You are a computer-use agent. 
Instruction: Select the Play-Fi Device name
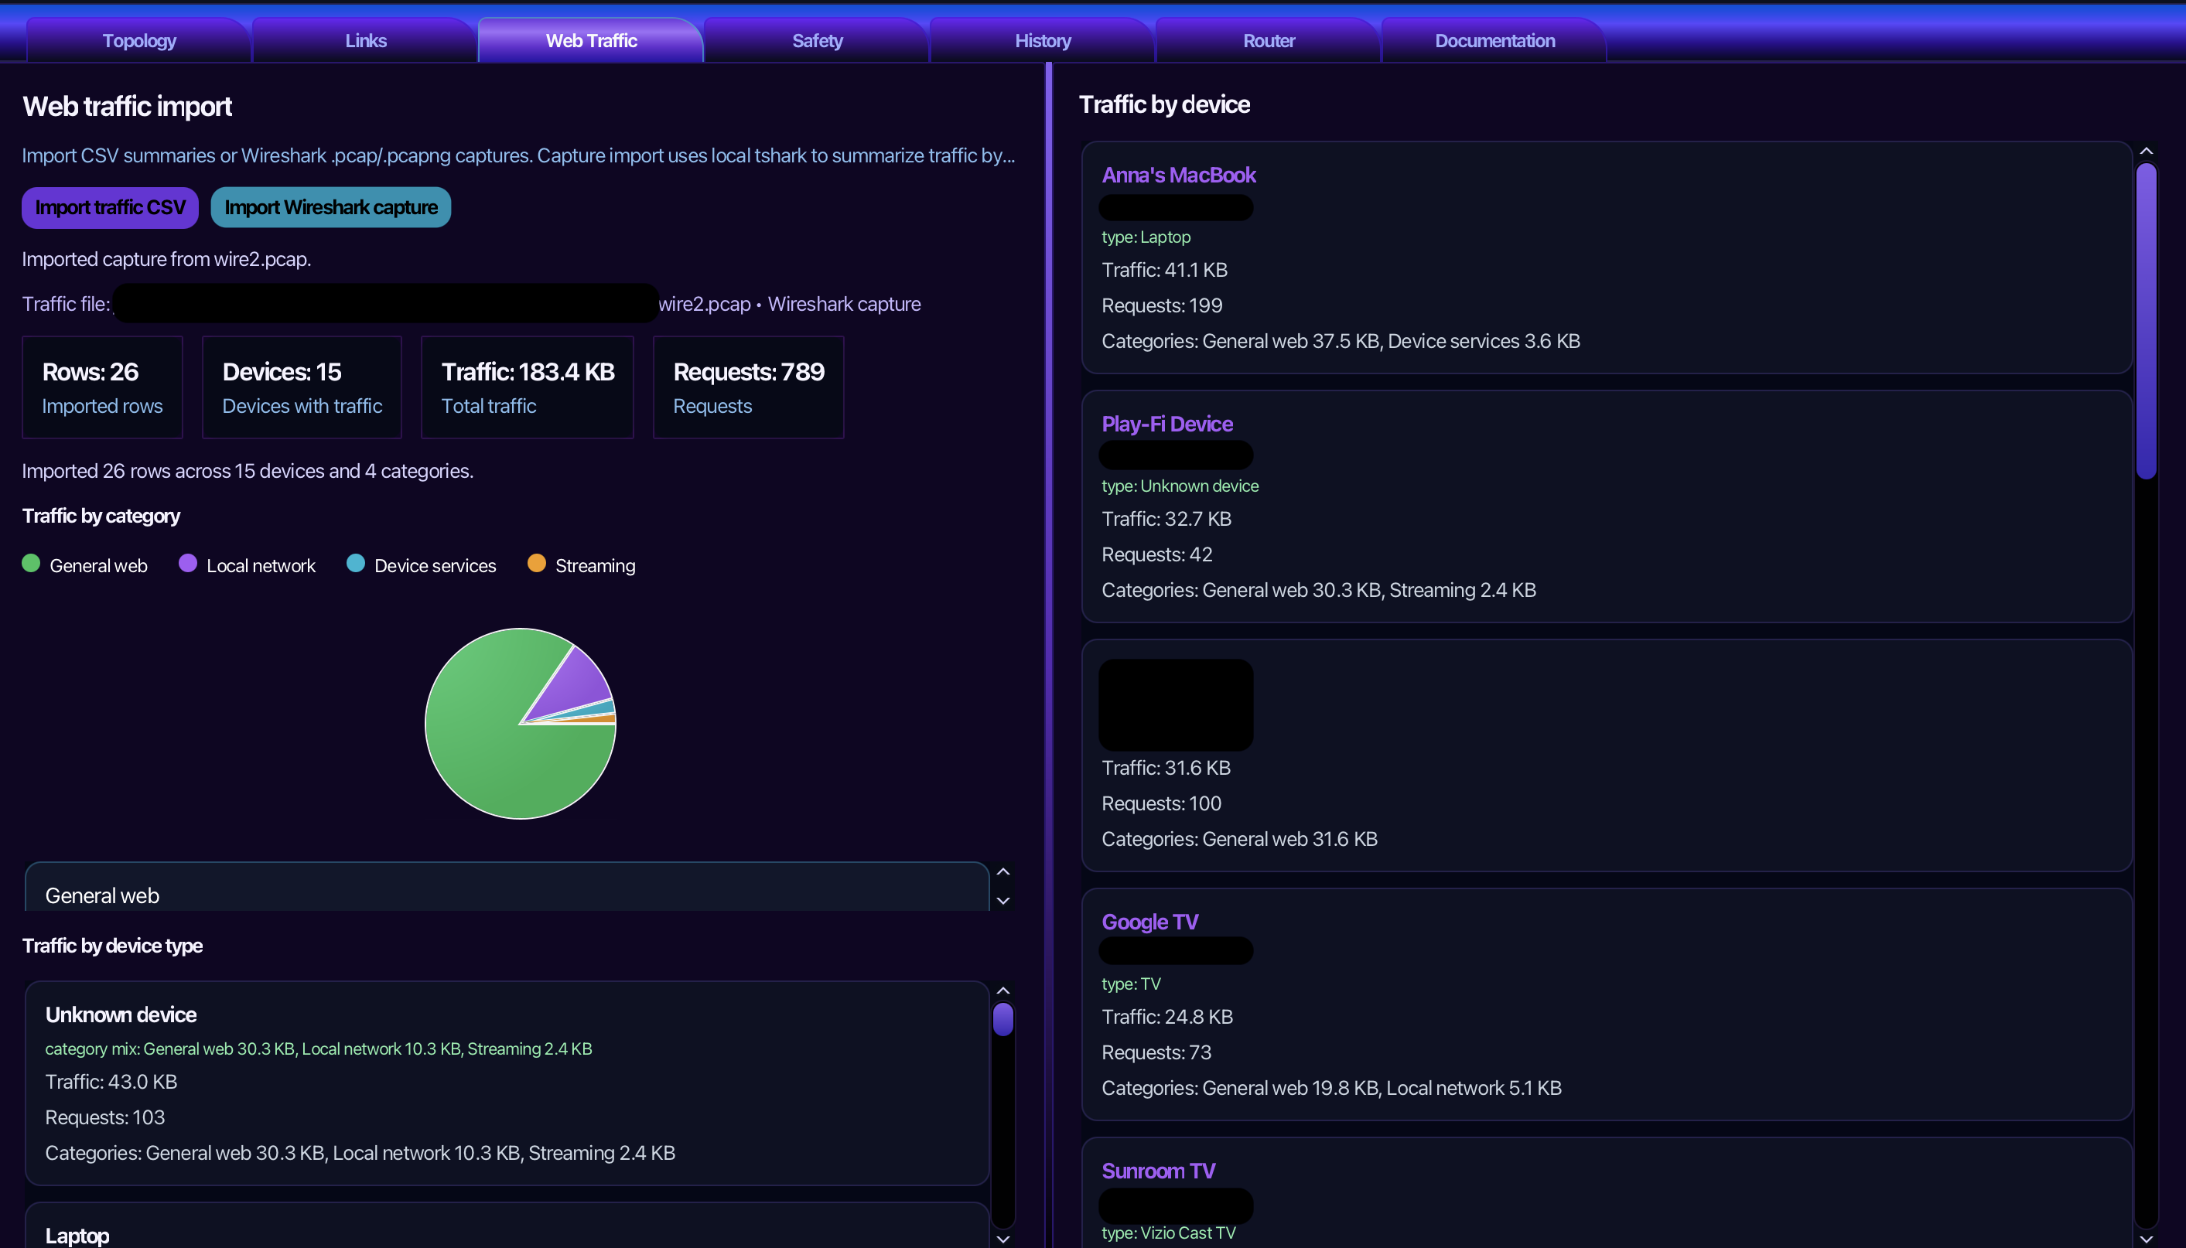1166,424
